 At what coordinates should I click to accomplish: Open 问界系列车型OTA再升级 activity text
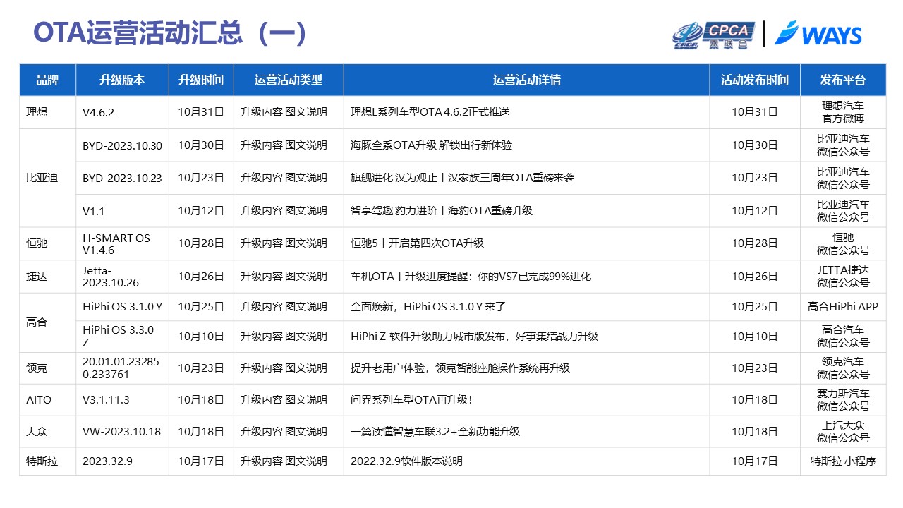coord(411,400)
